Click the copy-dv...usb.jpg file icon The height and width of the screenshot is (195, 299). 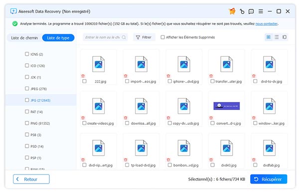[184, 106]
